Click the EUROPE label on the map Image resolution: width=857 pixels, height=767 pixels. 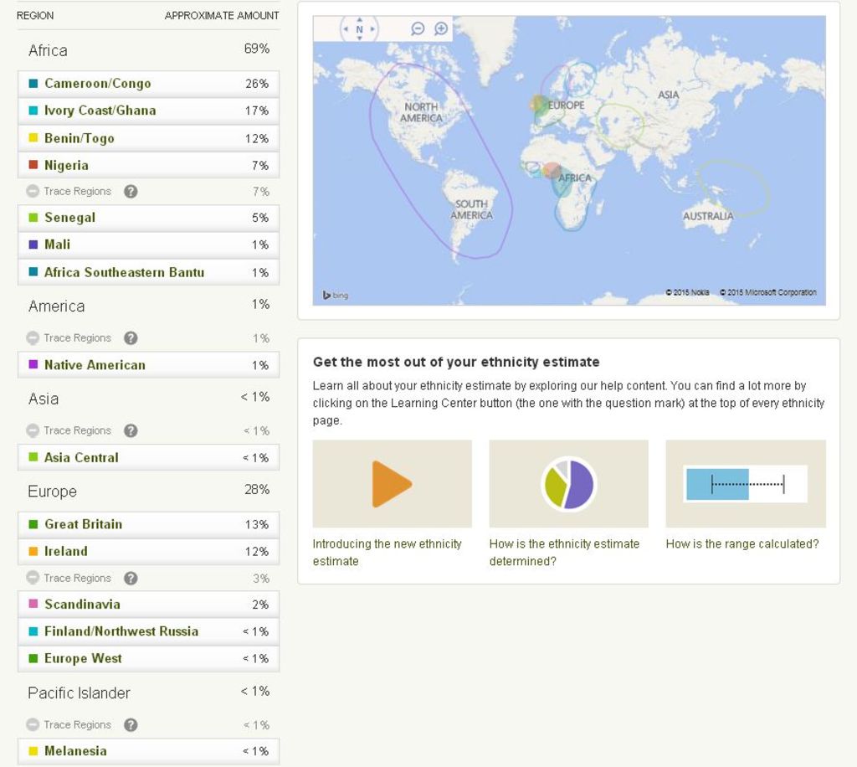[567, 105]
